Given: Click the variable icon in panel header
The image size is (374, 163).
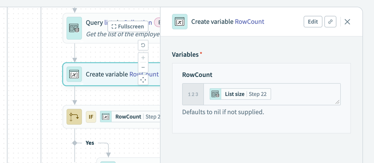Looking at the screenshot, I should click(x=180, y=22).
